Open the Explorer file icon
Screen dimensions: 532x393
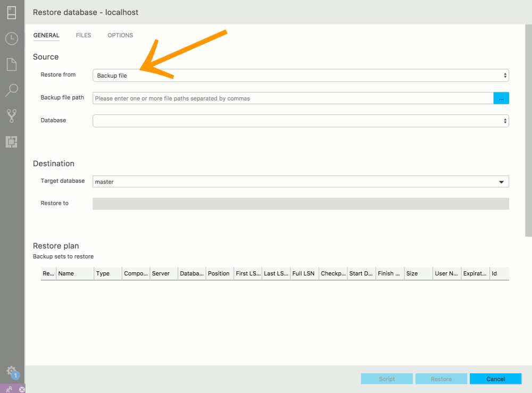pyautogui.click(x=12, y=64)
